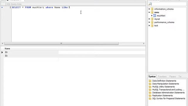Open the Database Administration Statements entry
The height and width of the screenshot is (106, 188).
(x=168, y=92)
